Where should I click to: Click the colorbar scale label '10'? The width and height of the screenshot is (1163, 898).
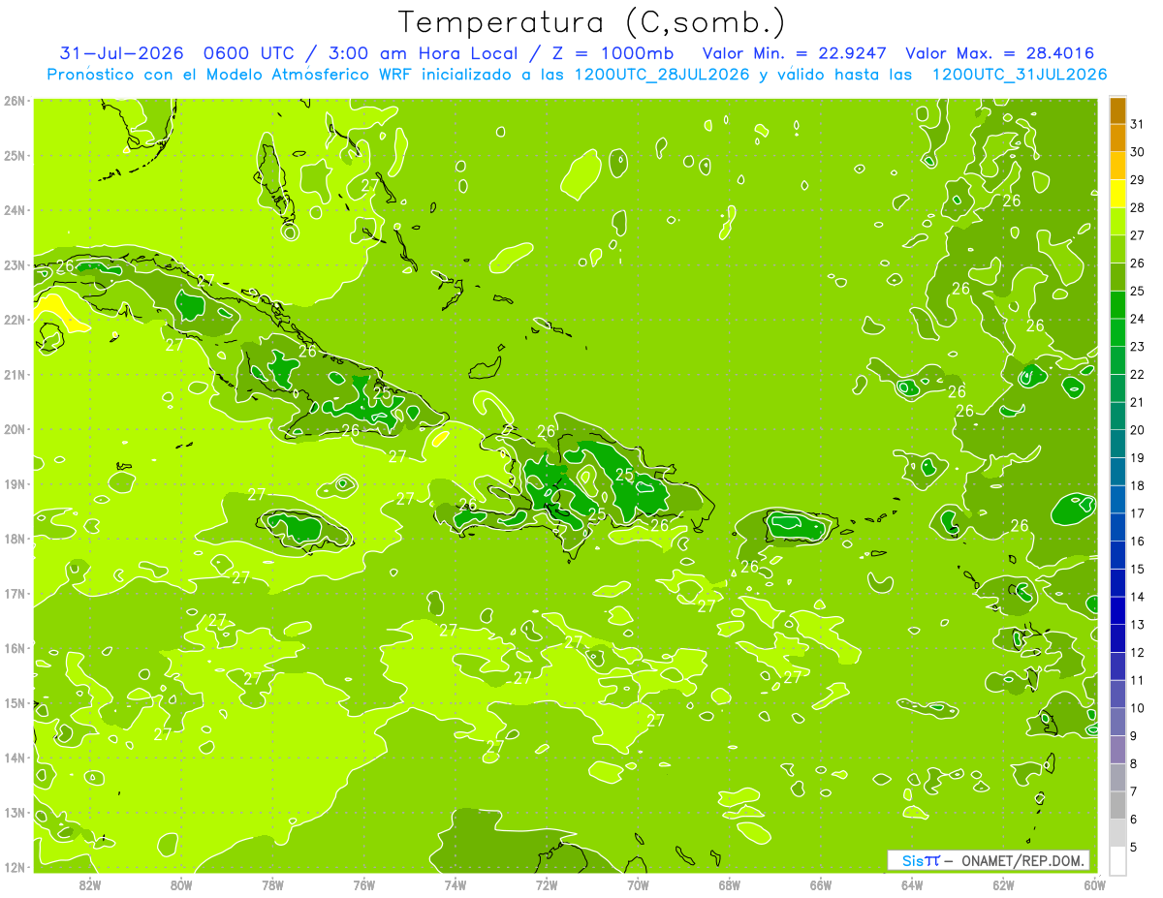(1138, 708)
